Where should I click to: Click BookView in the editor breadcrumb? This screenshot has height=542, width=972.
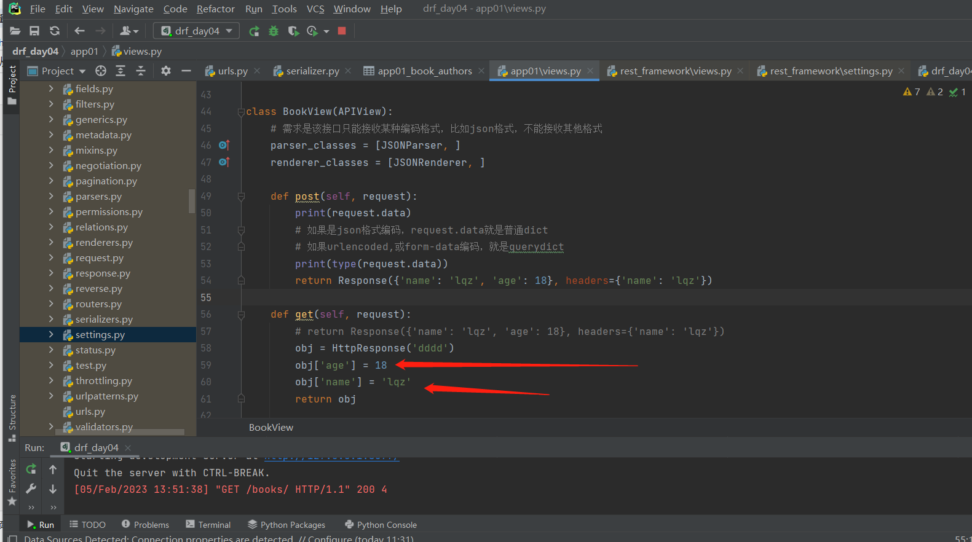click(x=271, y=428)
